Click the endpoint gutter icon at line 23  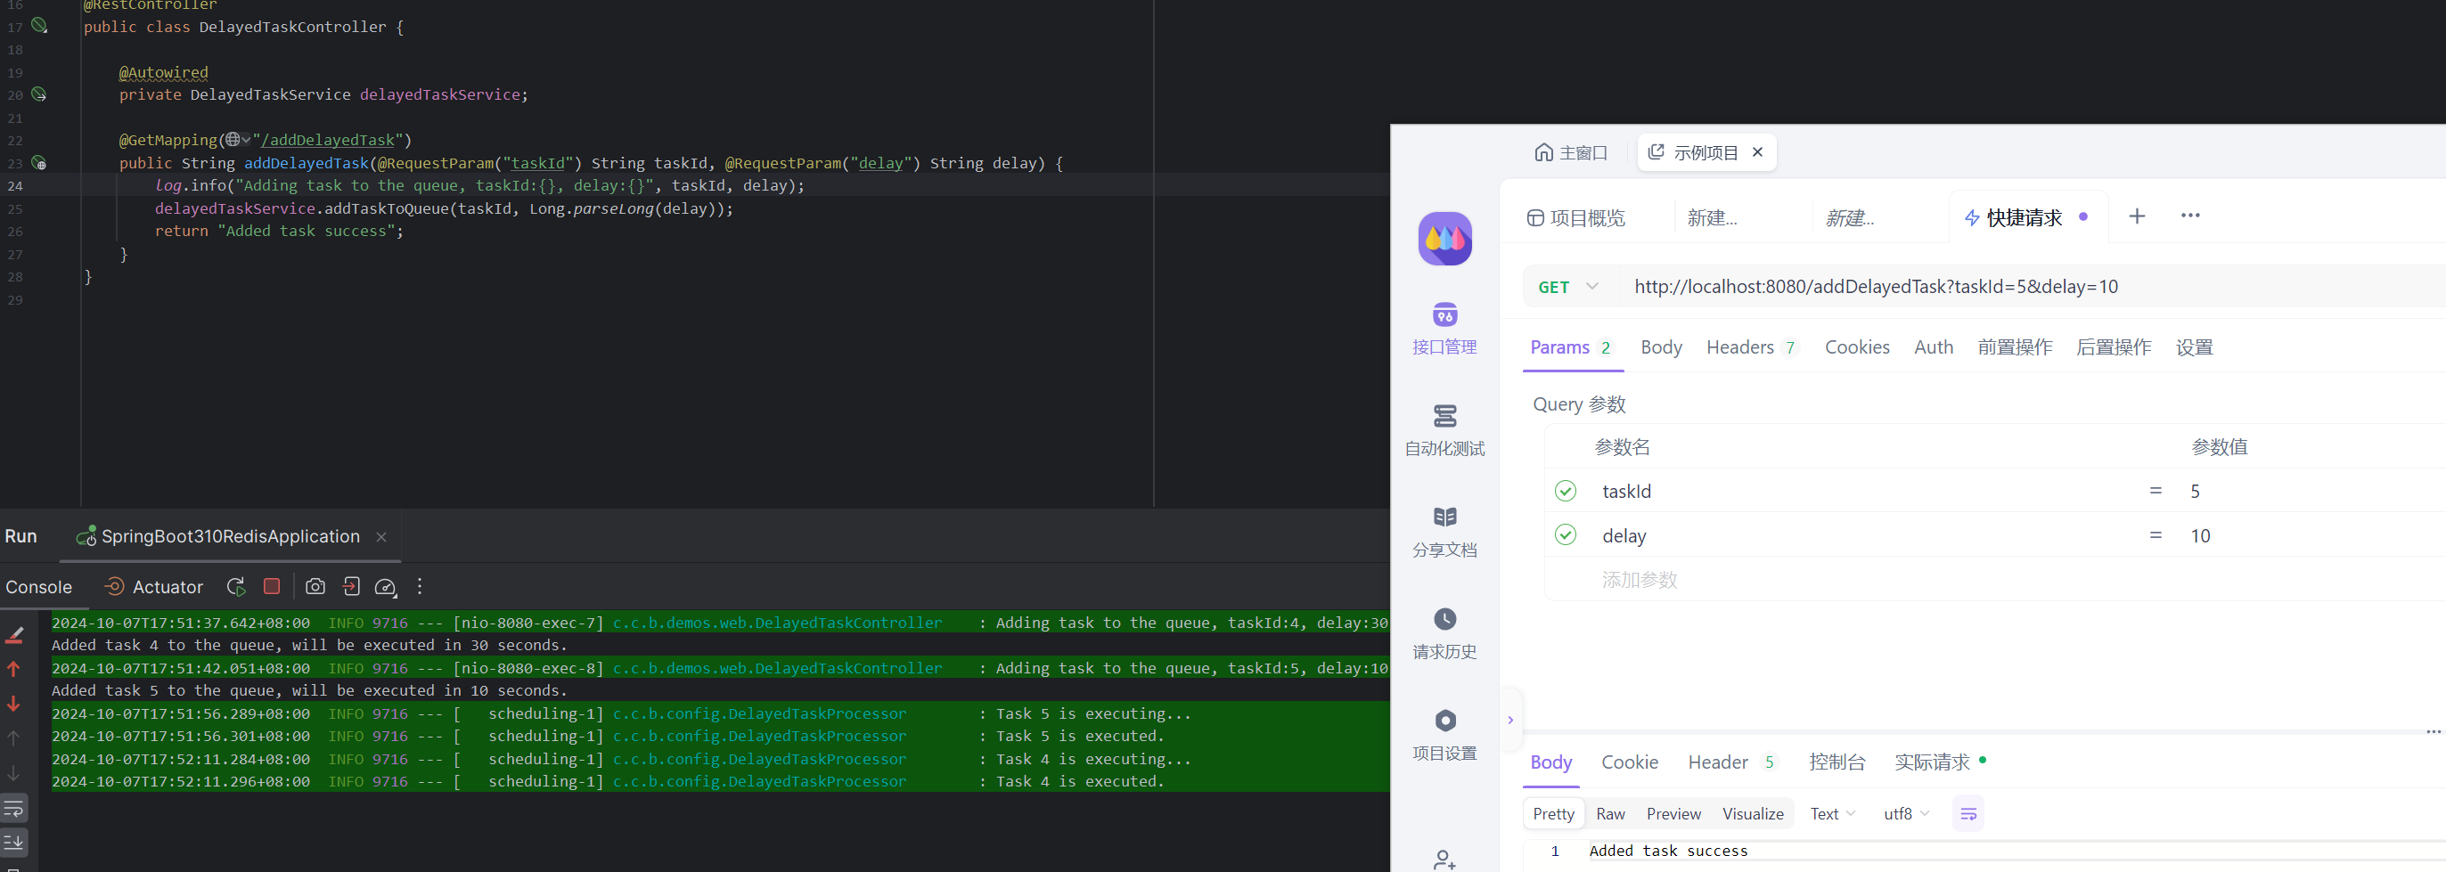click(39, 162)
